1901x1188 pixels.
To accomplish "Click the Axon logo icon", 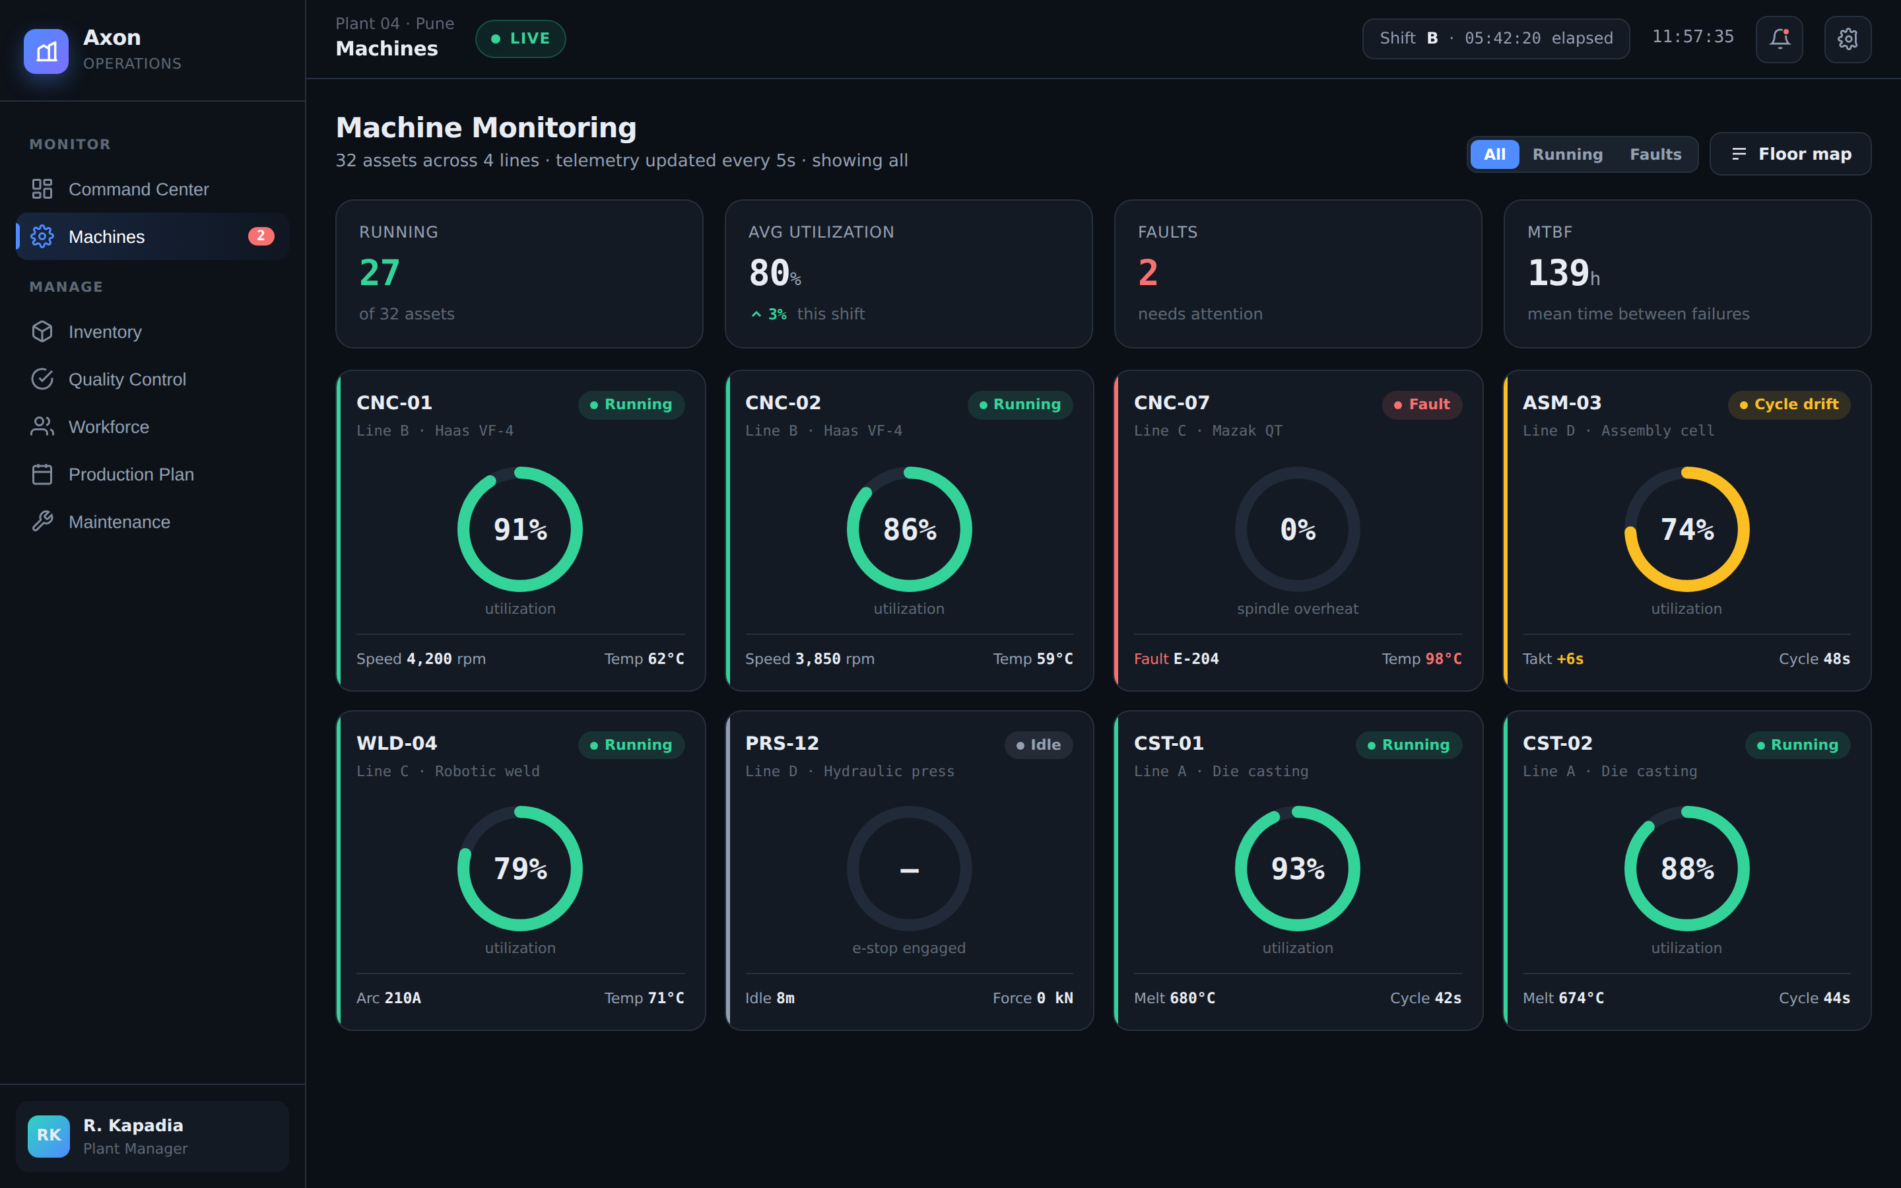I will pos(46,51).
